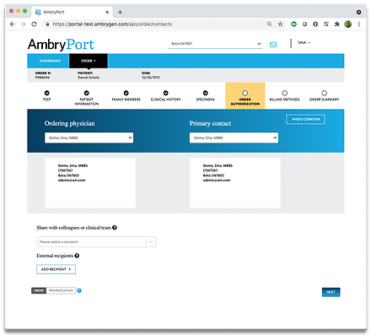Image resolution: width=371 pixels, height=335 pixels.
Task: Click the Primary contact heading
Action: 210,123
